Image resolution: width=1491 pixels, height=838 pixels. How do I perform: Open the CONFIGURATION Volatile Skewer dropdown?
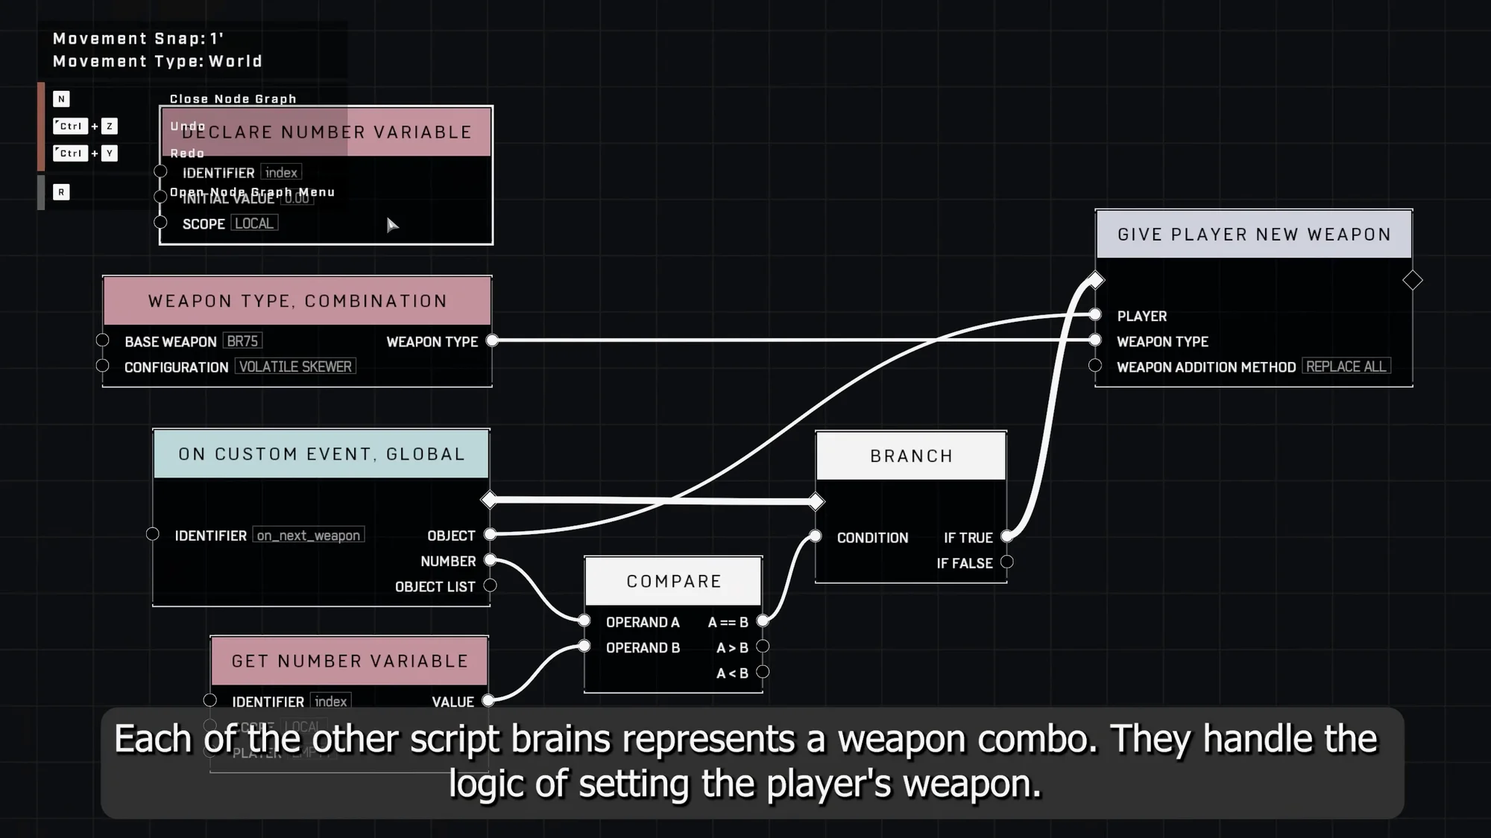click(x=295, y=366)
